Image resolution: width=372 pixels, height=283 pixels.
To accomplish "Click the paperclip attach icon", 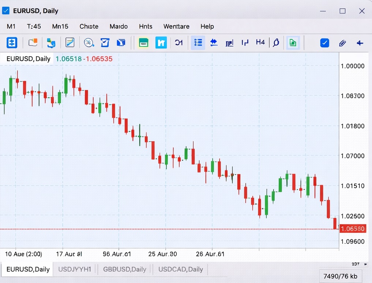I will coord(342,43).
